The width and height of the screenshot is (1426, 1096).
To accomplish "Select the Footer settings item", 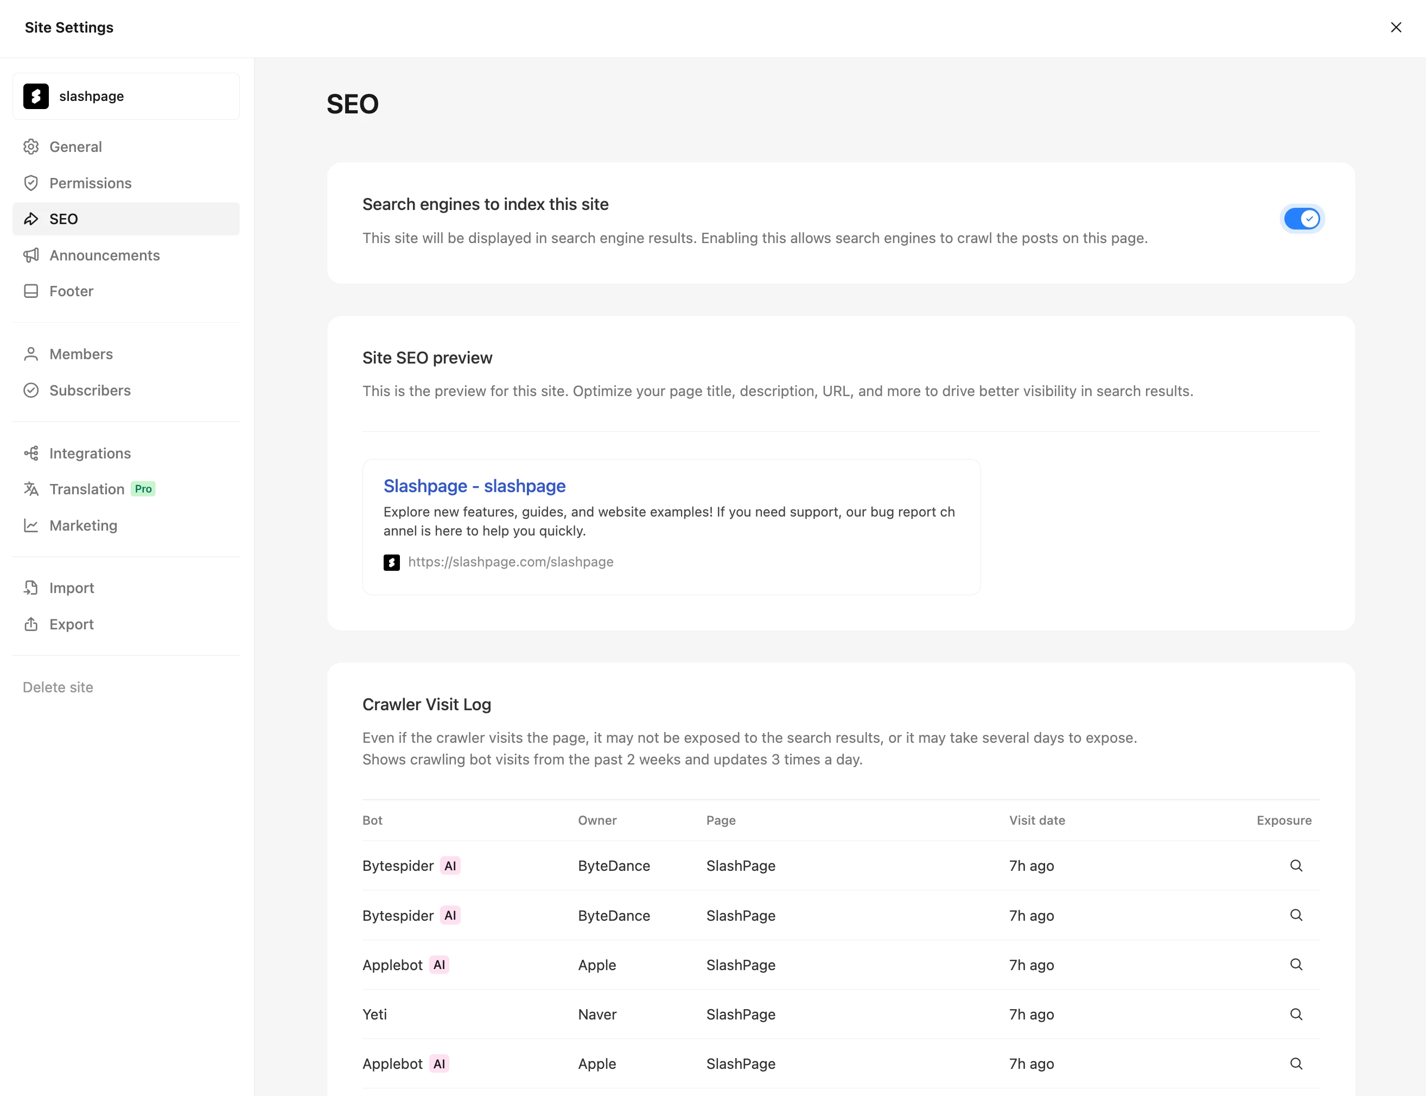I will coord(71,291).
